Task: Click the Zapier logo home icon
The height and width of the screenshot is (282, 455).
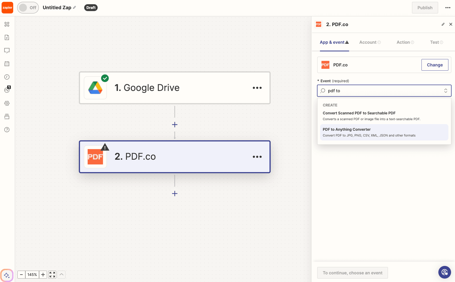Action: click(7, 8)
